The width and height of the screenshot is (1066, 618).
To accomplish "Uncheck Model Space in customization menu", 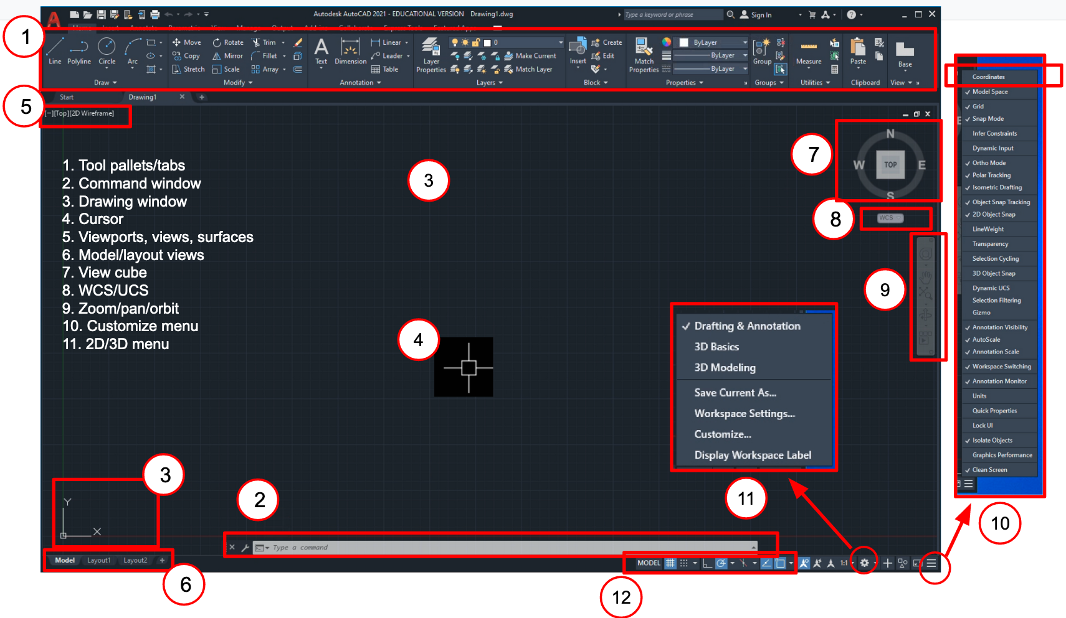I will click(999, 91).
